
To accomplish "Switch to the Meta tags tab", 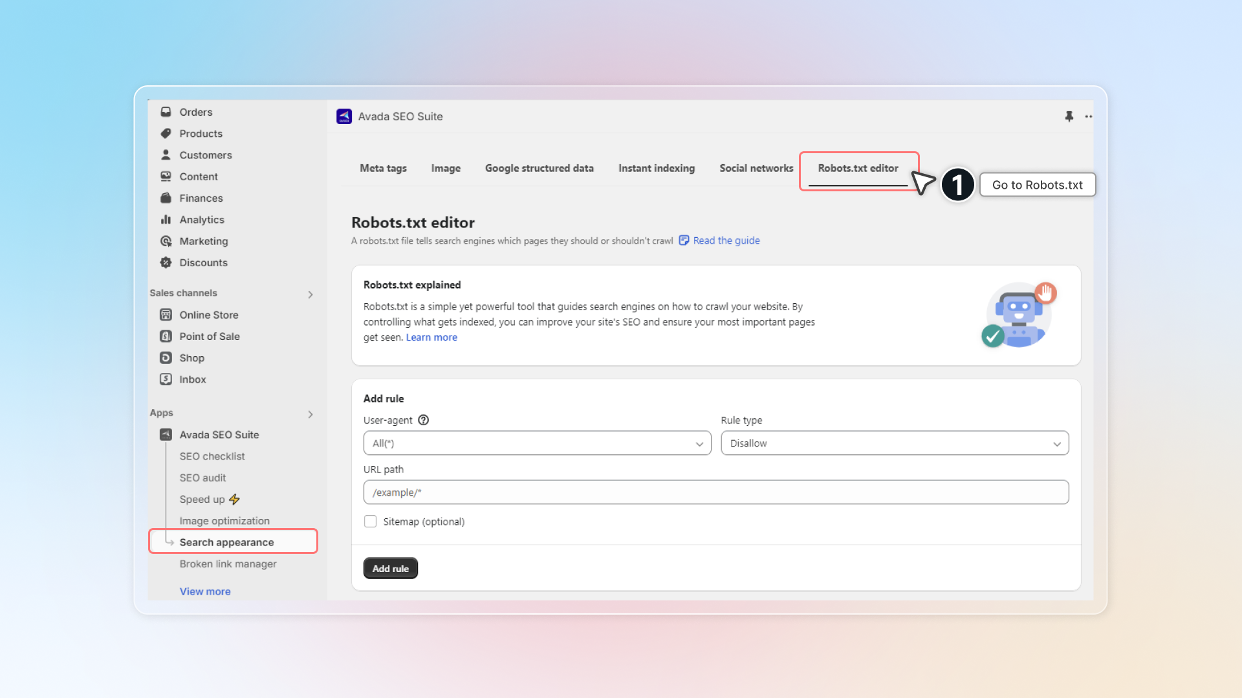I will click(x=383, y=168).
